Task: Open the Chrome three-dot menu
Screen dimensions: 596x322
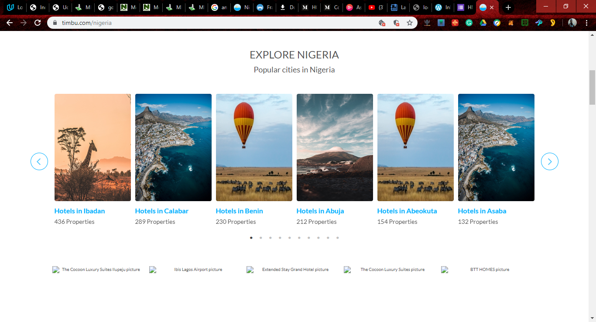Action: 586,23
